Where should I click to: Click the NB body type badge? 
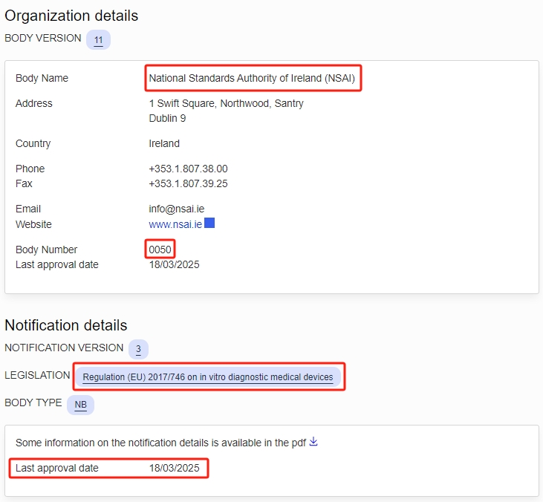(81, 405)
